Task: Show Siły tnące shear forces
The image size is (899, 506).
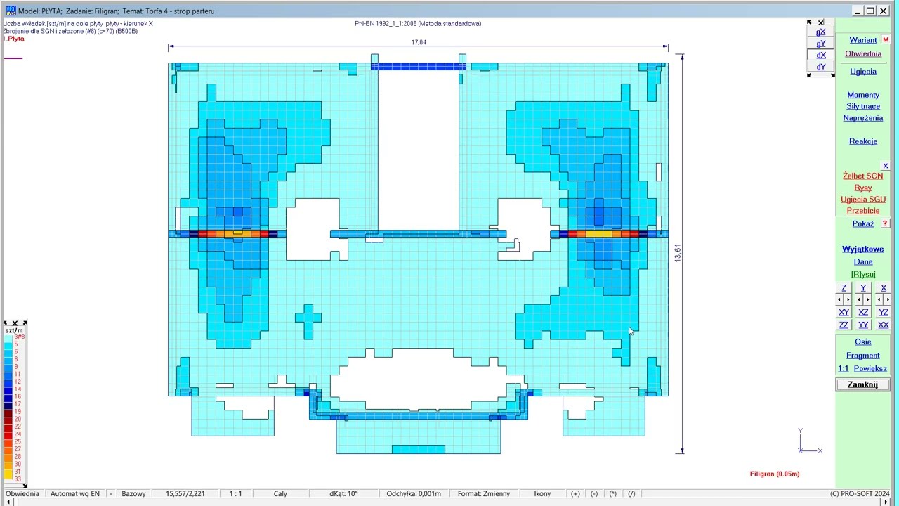Action: coord(862,106)
